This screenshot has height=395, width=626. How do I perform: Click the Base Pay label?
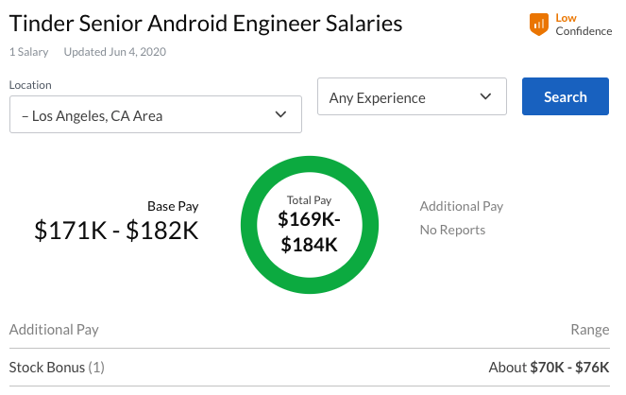(x=173, y=206)
